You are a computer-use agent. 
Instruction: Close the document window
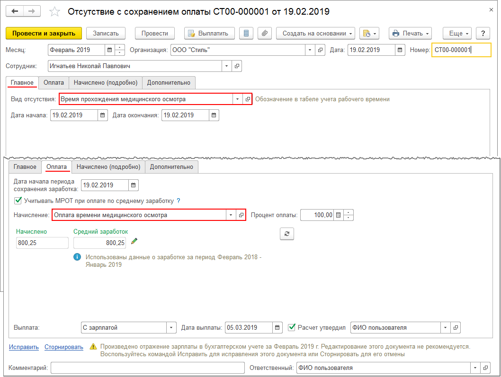click(491, 10)
